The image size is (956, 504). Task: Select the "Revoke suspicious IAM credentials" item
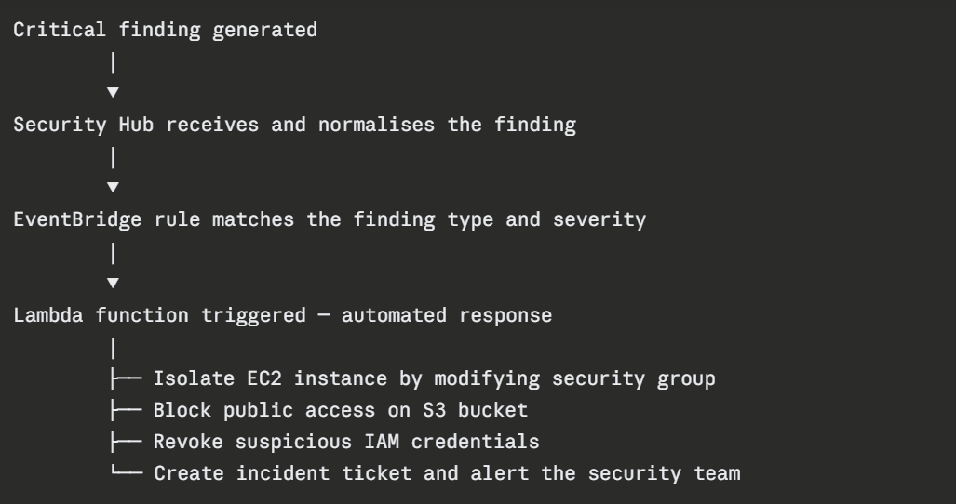point(346,442)
